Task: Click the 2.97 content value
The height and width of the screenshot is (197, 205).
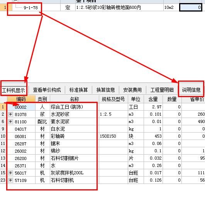Action: (x=153, y=107)
